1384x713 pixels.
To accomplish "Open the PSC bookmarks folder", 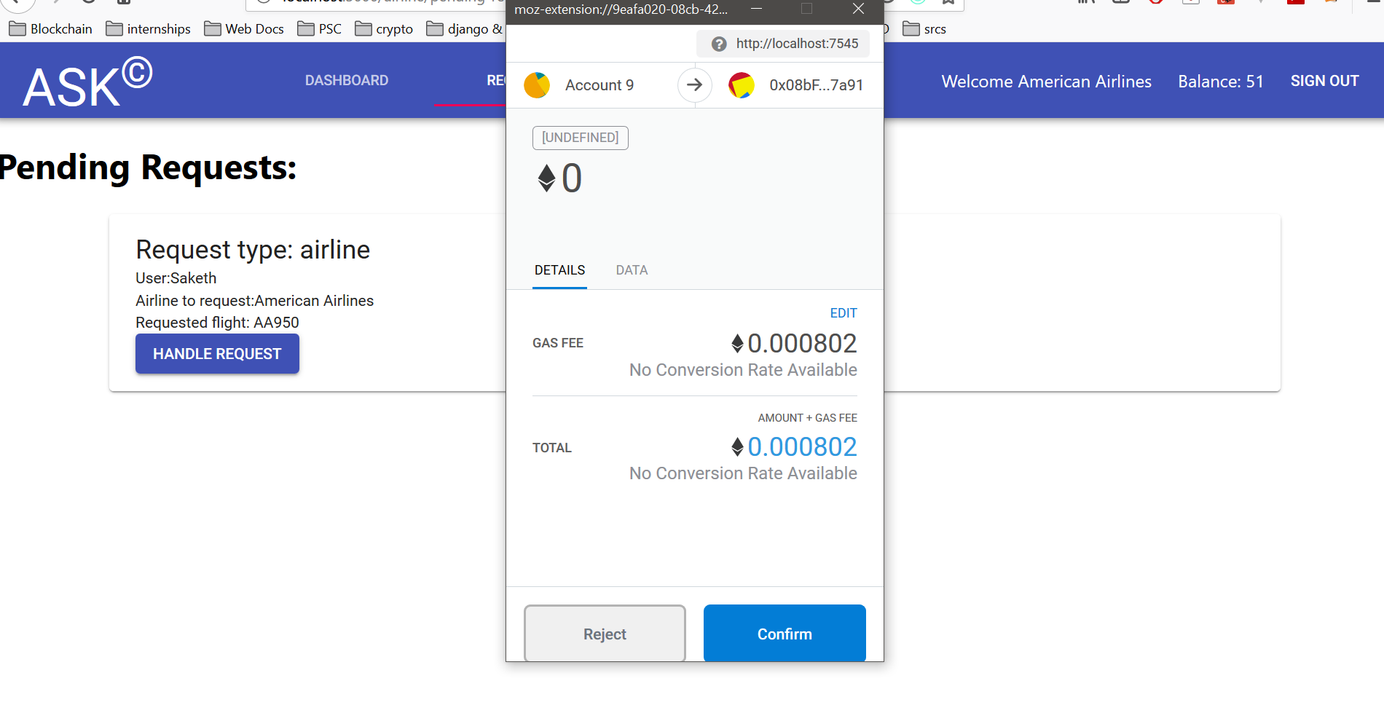I will 319,29.
